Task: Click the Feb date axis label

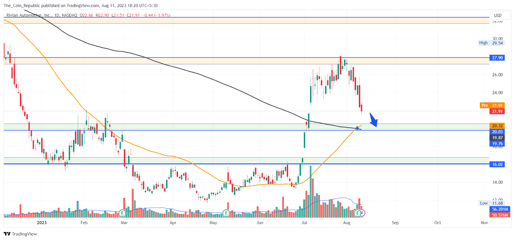Action: click(84, 223)
